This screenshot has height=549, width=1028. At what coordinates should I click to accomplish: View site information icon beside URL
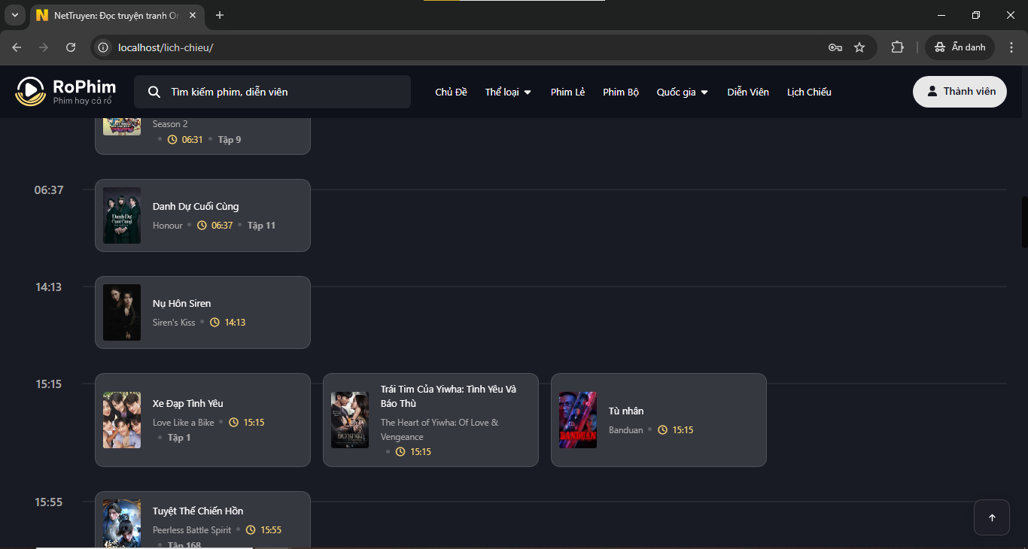(104, 47)
